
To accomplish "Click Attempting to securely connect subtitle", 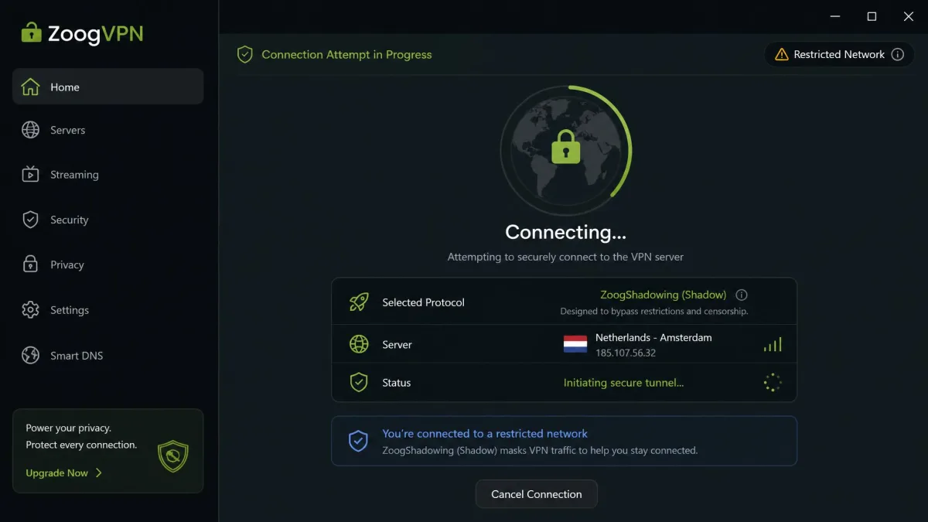I will coord(565,257).
